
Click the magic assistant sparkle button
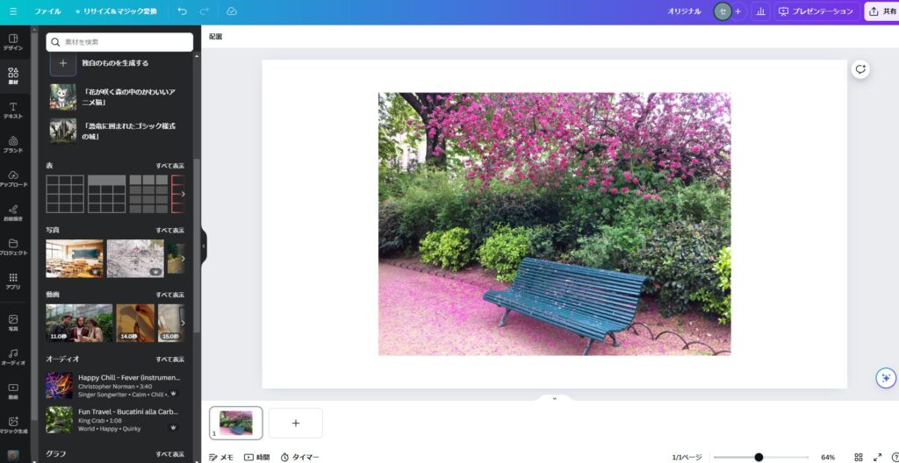[885, 378]
